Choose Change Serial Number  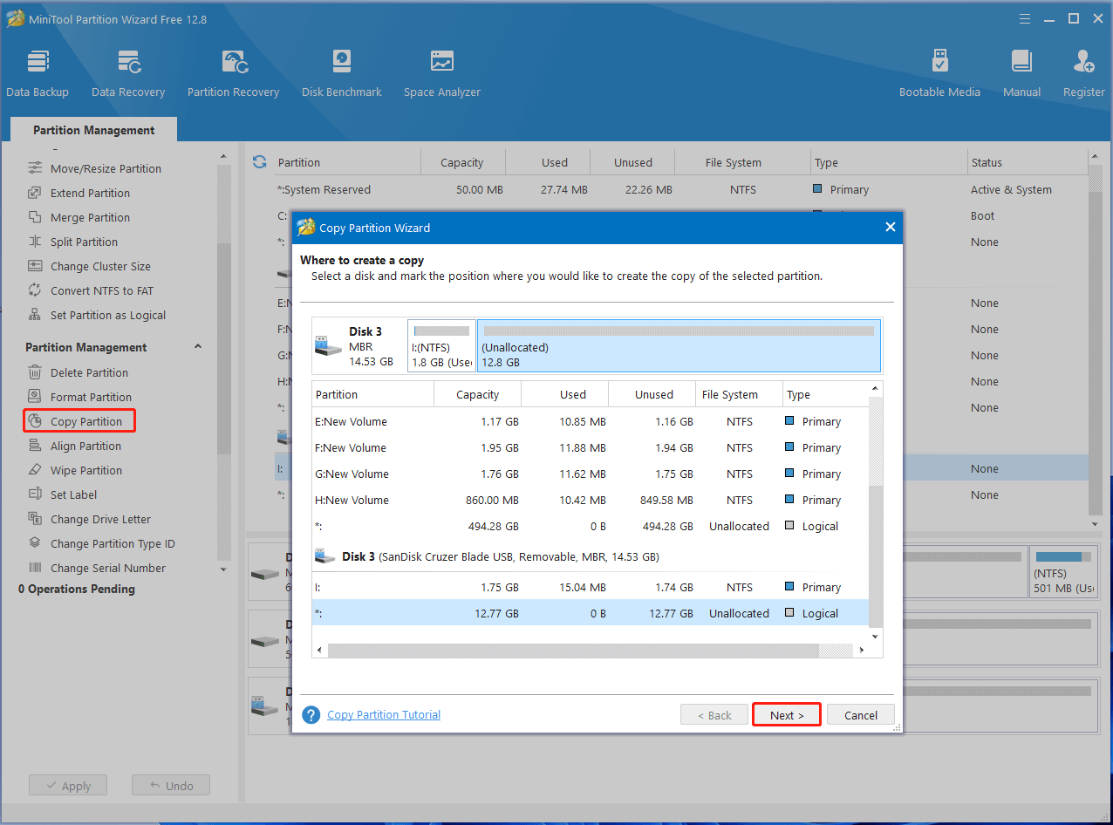click(108, 568)
